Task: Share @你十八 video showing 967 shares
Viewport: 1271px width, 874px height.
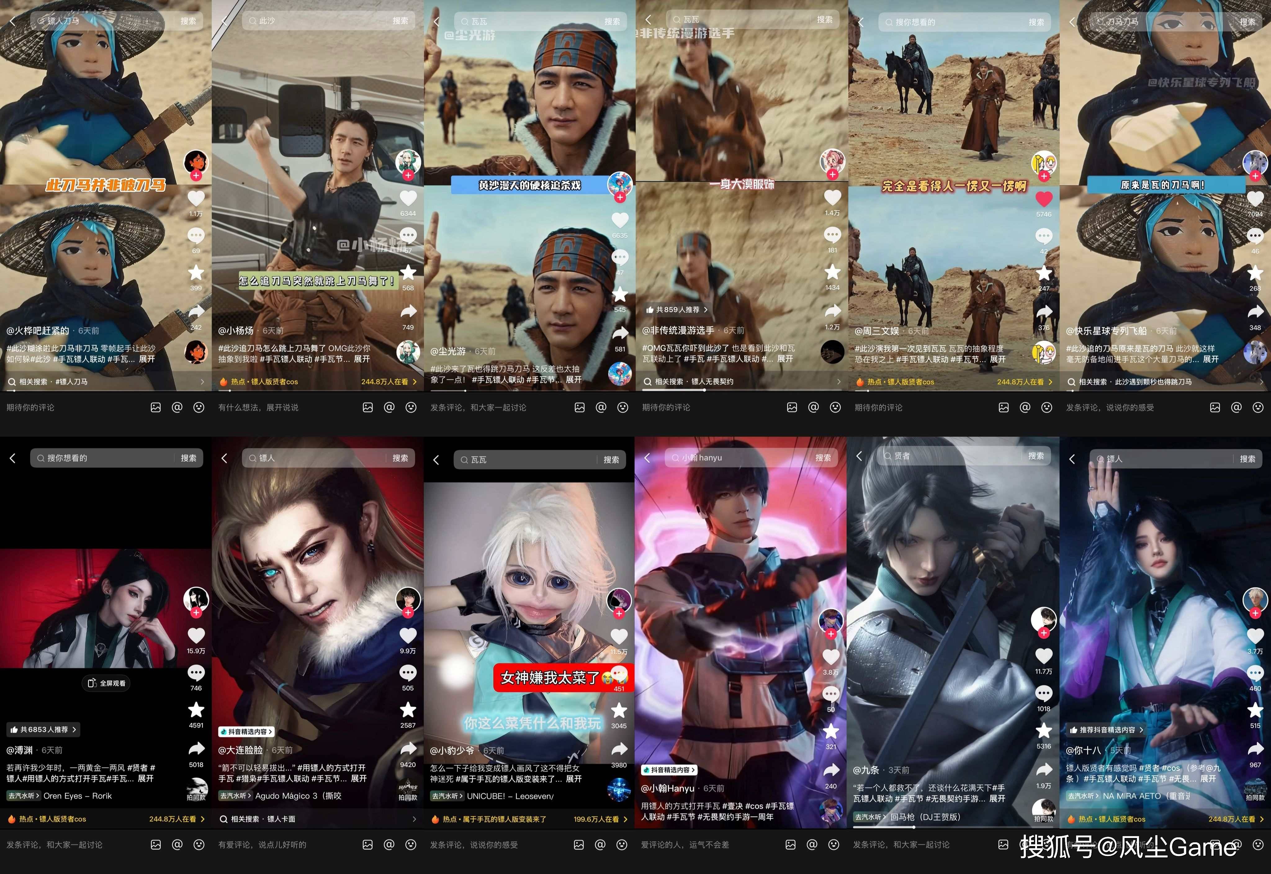Action: click(x=1255, y=749)
